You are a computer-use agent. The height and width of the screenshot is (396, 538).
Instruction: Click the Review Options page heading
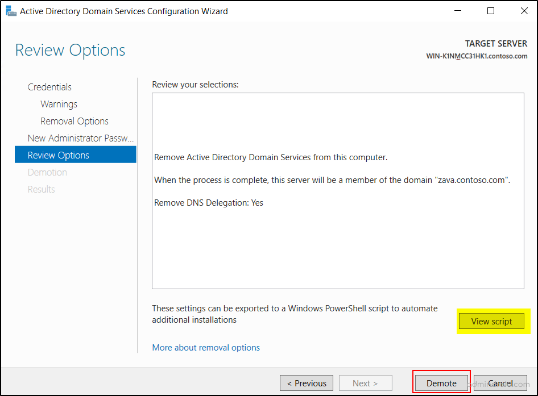click(70, 50)
